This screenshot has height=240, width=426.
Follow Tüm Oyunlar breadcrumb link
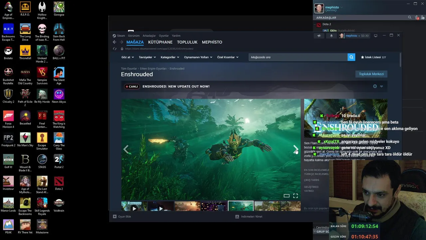point(129,69)
